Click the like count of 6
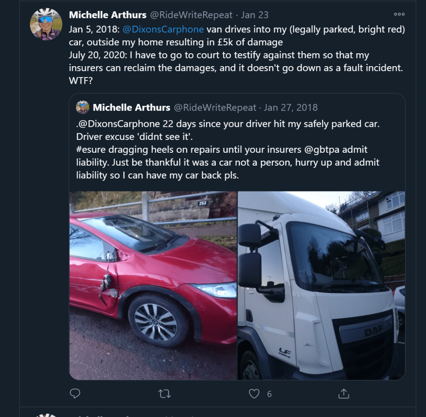 [269, 394]
